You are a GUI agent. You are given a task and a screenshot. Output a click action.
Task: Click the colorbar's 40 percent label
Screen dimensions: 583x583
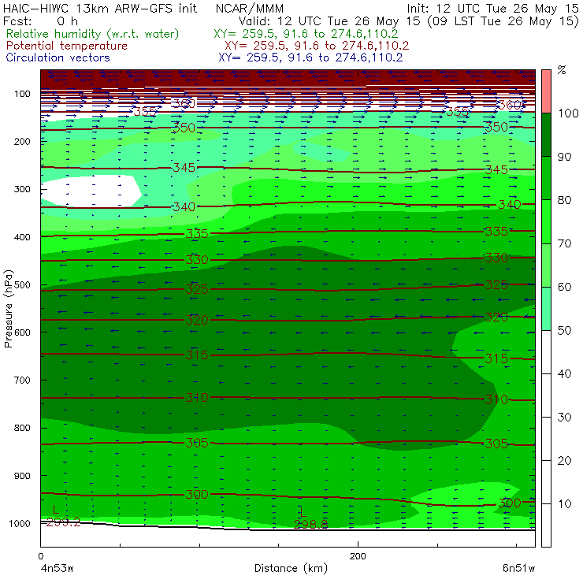[x=564, y=373]
